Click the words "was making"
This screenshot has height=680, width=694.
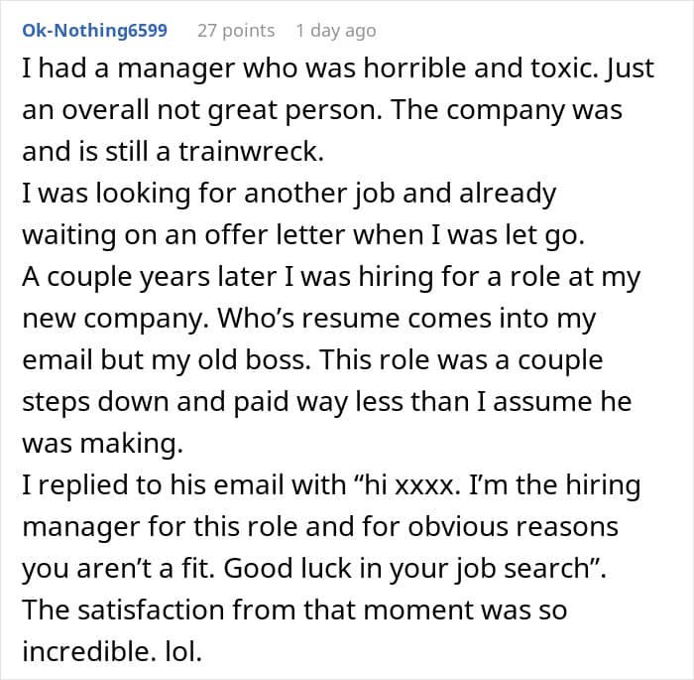pos(103,443)
